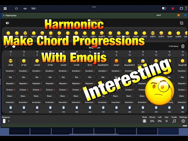Select the sunglasses emoji chord in palette
Viewport: 188px width, 141px height.
point(153,34)
